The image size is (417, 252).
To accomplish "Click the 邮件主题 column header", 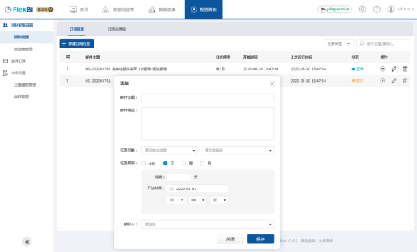I will coord(92,57).
